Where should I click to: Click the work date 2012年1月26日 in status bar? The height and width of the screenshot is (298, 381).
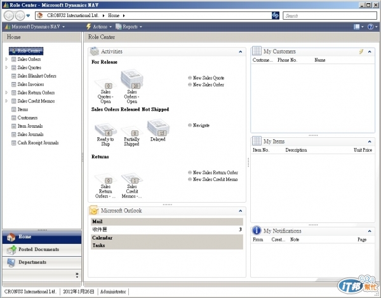(x=79, y=292)
